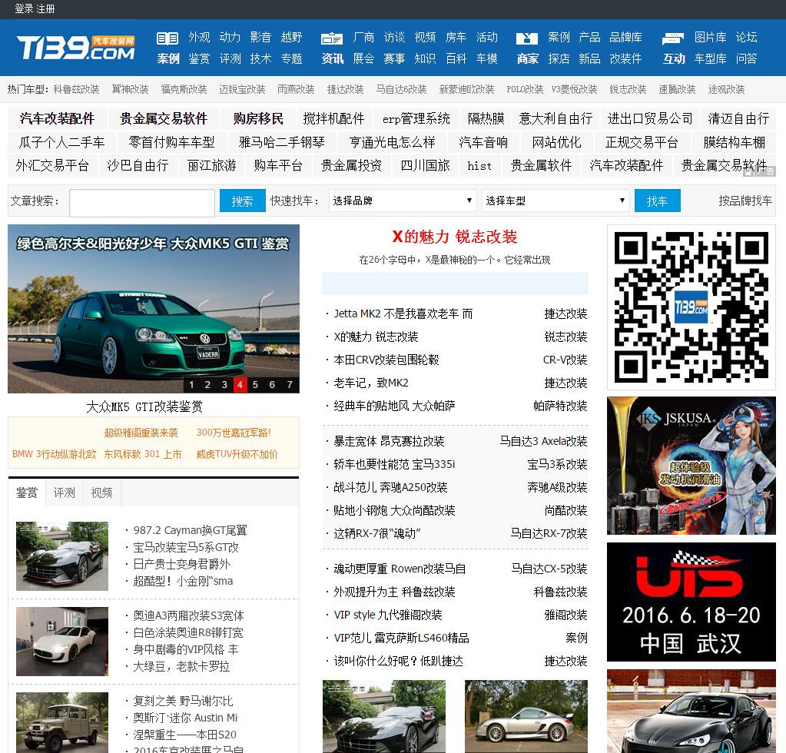Open the 选择品牌 brand dropdown
The width and height of the screenshot is (786, 753).
[x=403, y=201]
